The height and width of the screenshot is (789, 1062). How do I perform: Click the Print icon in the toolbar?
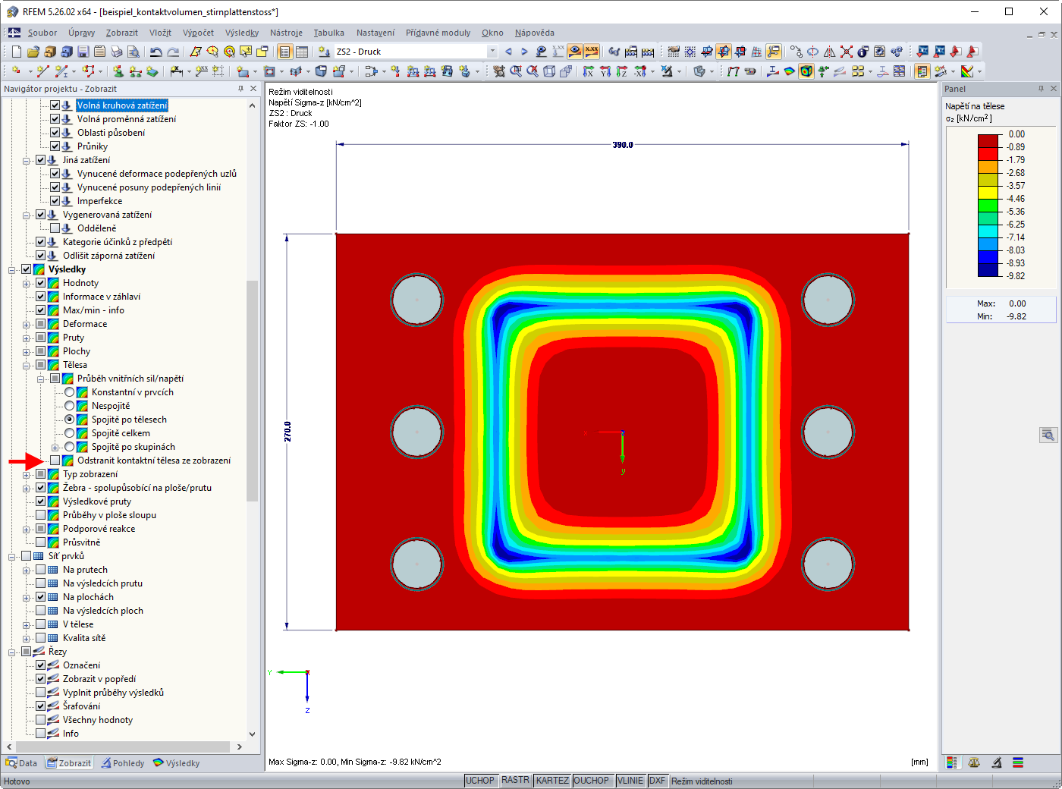(x=116, y=52)
